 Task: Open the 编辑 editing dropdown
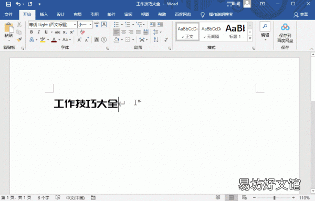click(x=265, y=31)
